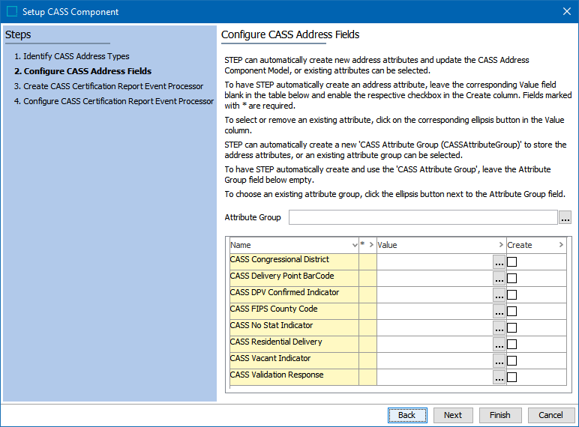Viewport: 579px width, 427px height.
Task: Select the CASS FIPS County Code name cell
Action: coord(294,311)
